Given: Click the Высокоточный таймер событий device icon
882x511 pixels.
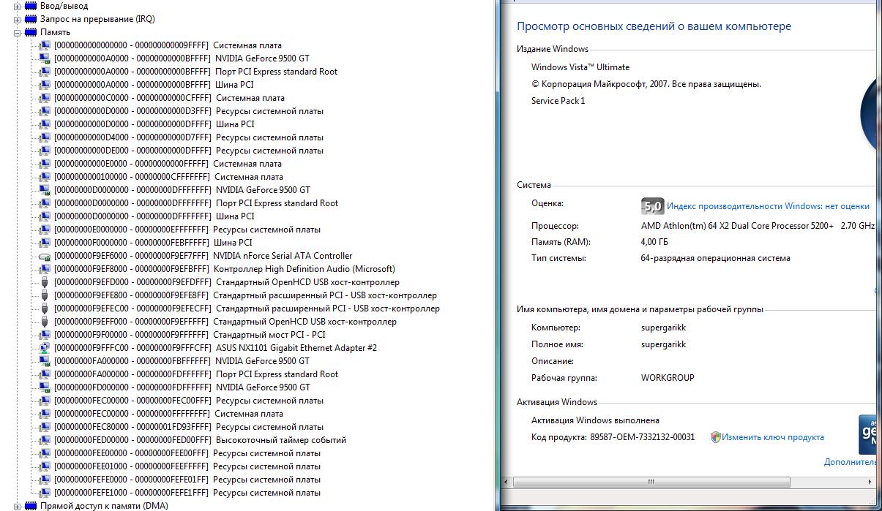Looking at the screenshot, I should 44,440.
